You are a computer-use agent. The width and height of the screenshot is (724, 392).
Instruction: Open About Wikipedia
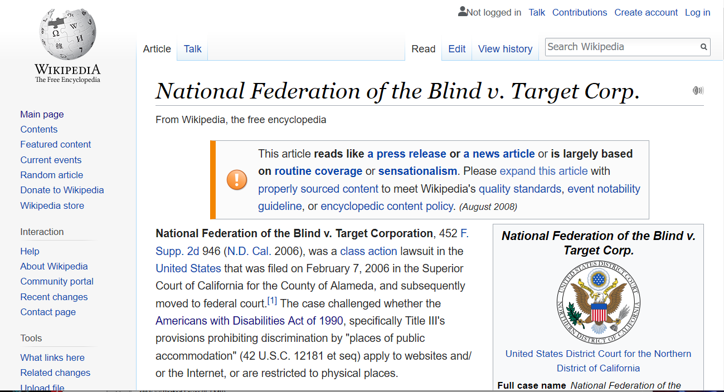pyautogui.click(x=54, y=266)
